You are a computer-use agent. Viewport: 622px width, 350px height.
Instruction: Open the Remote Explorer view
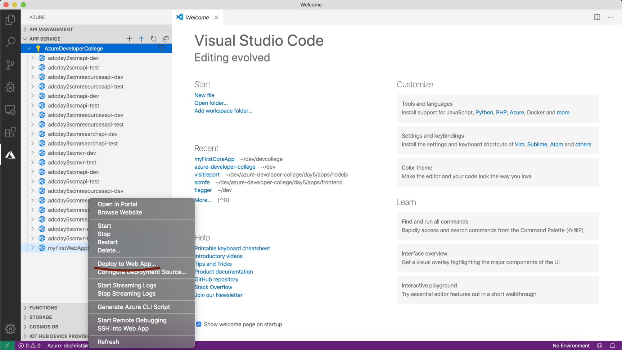click(x=10, y=110)
